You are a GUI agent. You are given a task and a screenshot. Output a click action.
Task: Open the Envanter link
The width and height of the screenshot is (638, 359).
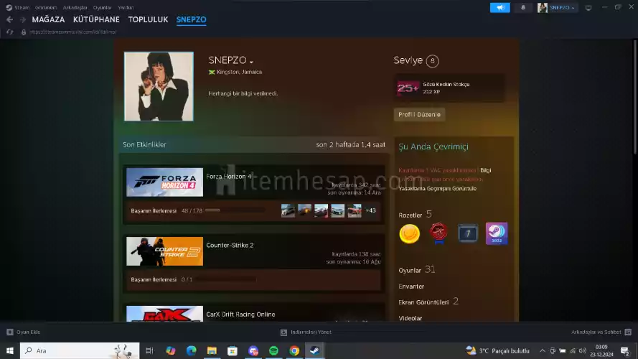click(x=411, y=286)
